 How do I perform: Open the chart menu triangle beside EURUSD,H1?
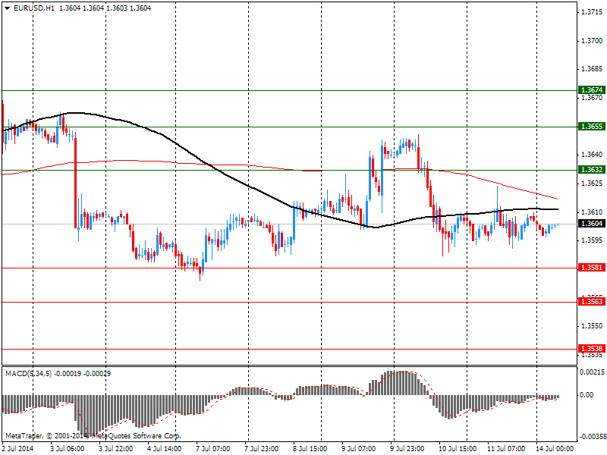[8, 8]
